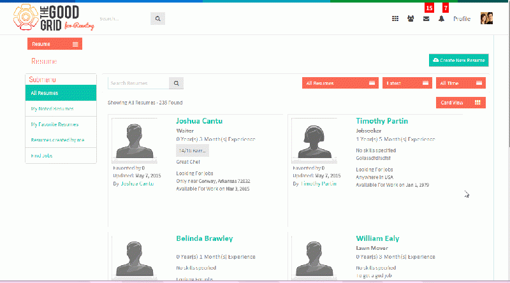Image resolution: width=510 pixels, height=283 pixels.
Task: Click 'Only near Conway, Arkansas 72032' text
Action: 213,181
